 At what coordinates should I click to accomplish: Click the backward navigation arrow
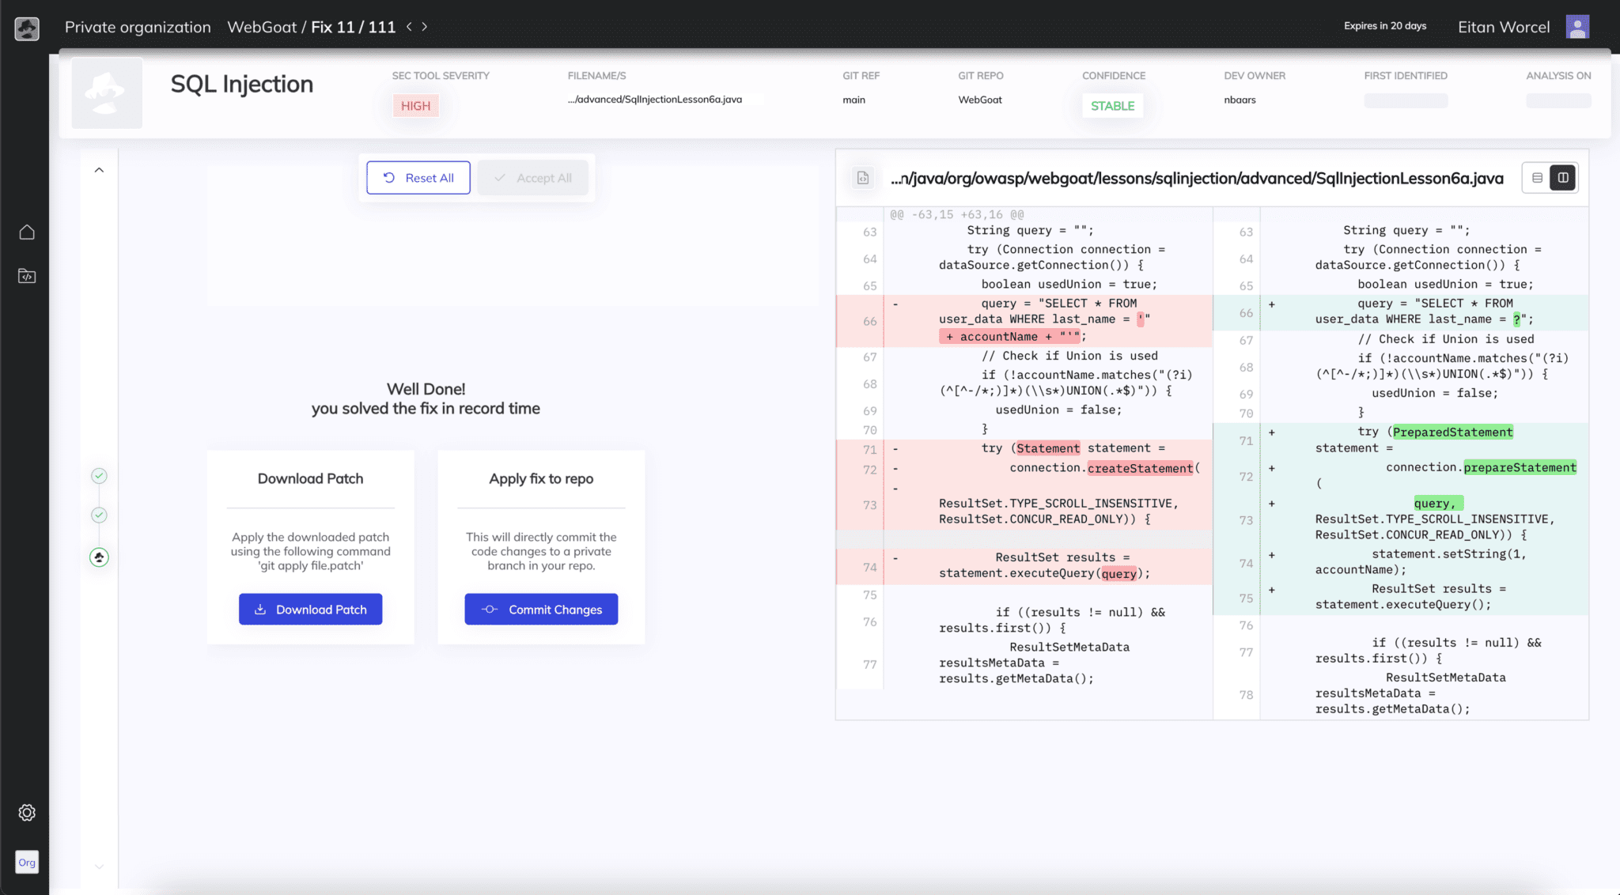click(409, 26)
